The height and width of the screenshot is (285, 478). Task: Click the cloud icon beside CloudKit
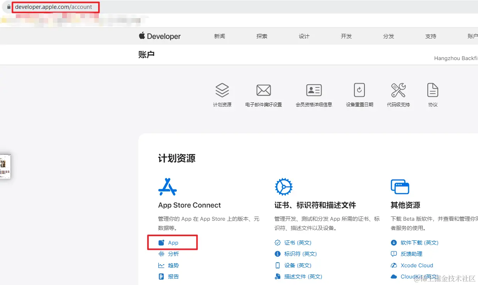(394, 277)
